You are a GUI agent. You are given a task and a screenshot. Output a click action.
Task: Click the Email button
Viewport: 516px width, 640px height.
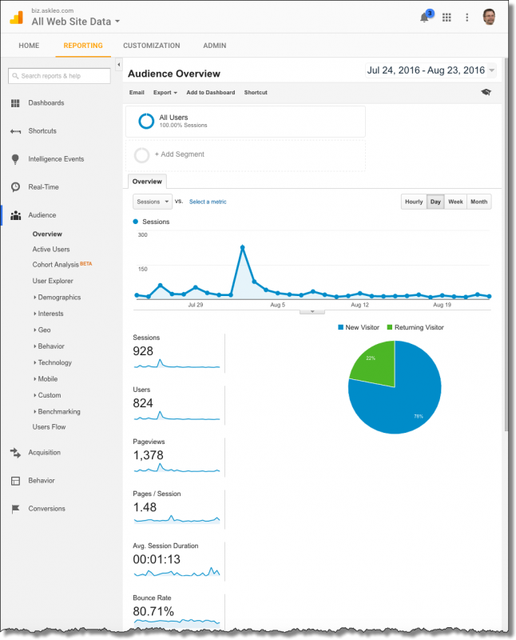(137, 93)
